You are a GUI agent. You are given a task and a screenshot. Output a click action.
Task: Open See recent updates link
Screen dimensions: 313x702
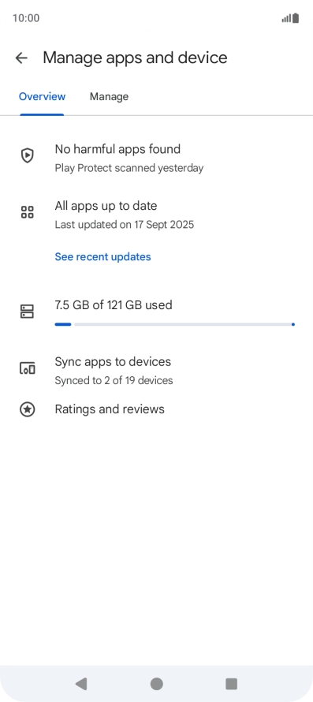tap(102, 256)
